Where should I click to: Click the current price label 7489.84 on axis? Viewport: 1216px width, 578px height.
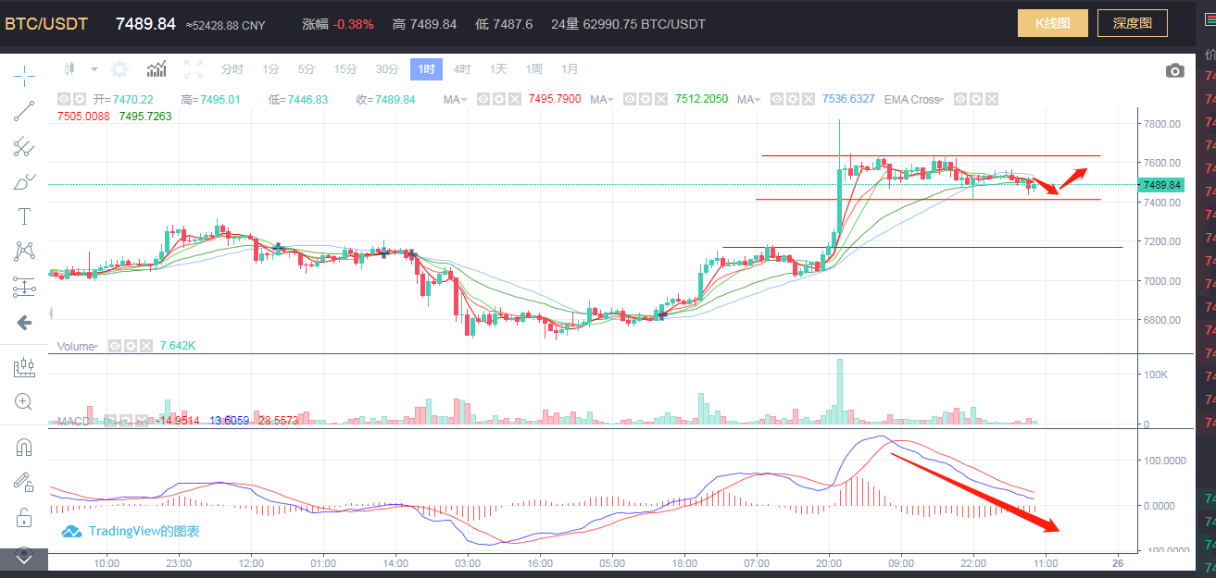(1160, 184)
